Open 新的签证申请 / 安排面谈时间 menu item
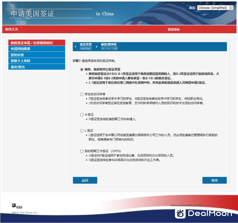 click(37, 43)
